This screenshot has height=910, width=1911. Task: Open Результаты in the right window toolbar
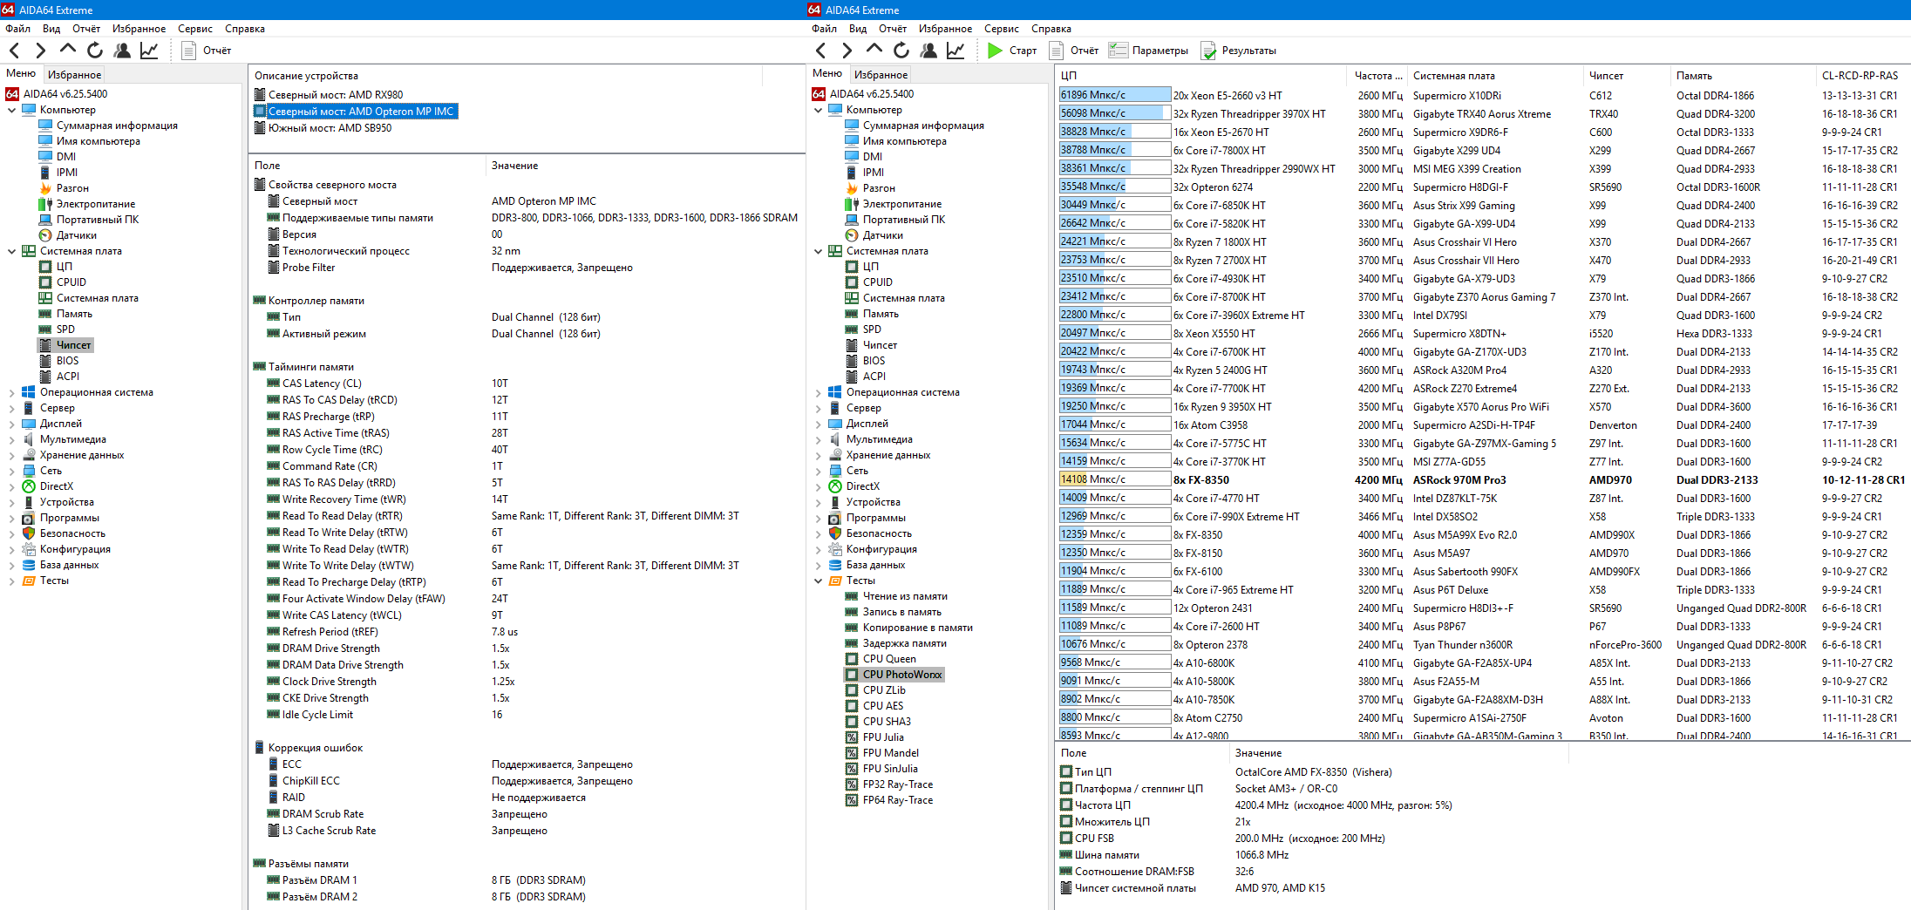1238,51
